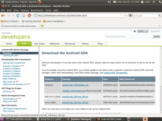
Task: Open the Bookmarks menu
Action: tap(37, 10)
